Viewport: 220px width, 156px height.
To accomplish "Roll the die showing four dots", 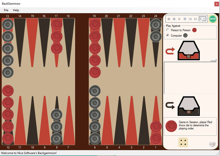I will pos(183,143).
